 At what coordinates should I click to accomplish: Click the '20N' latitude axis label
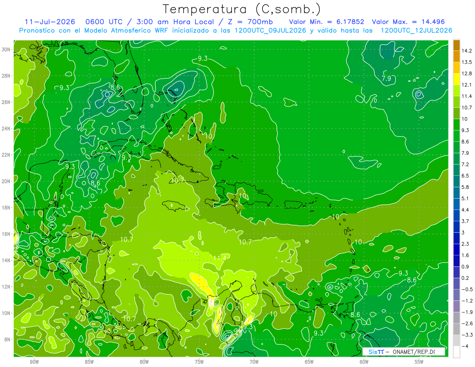[x=7, y=181]
